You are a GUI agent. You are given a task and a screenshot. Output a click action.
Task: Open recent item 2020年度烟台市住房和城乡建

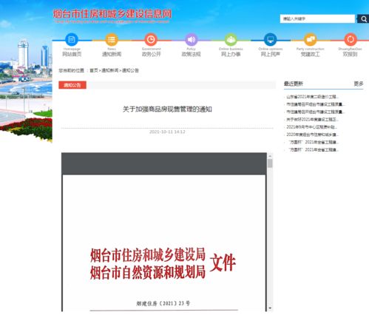tap(312, 135)
